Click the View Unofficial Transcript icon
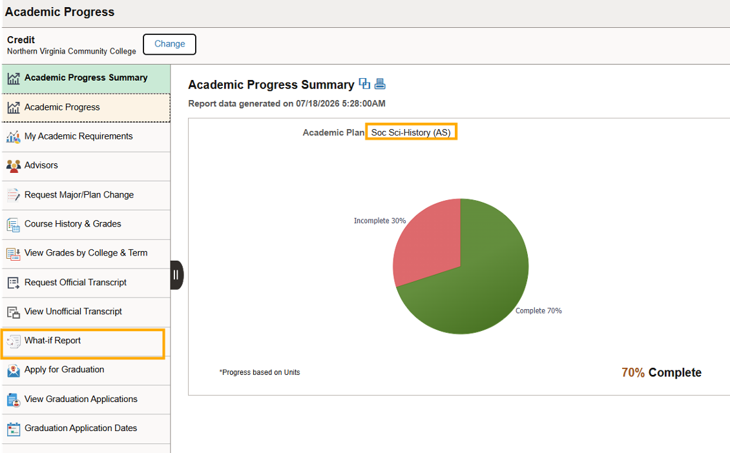730x453 pixels. click(x=14, y=312)
